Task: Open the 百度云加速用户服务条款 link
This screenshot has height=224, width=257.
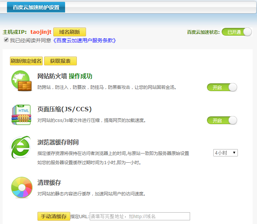Action: pyautogui.click(x=85, y=40)
